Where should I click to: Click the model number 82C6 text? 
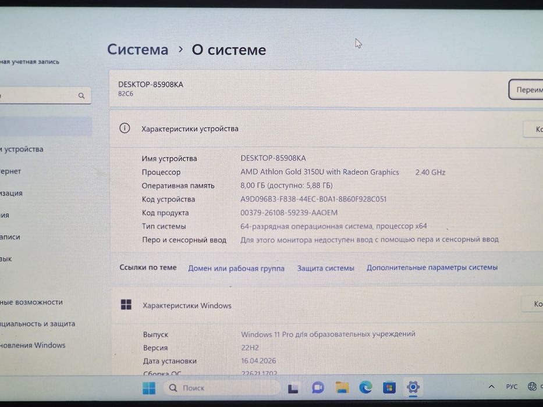(125, 94)
